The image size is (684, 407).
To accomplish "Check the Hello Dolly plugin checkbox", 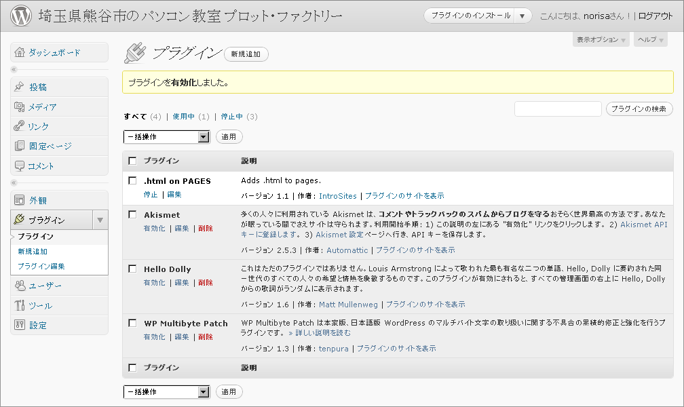I will 132,269.
